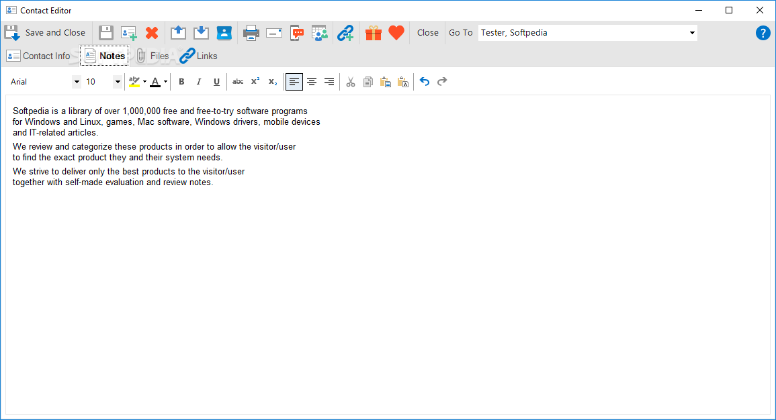776x420 pixels.
Task: Cut selection with scissors icon
Action: tap(351, 82)
